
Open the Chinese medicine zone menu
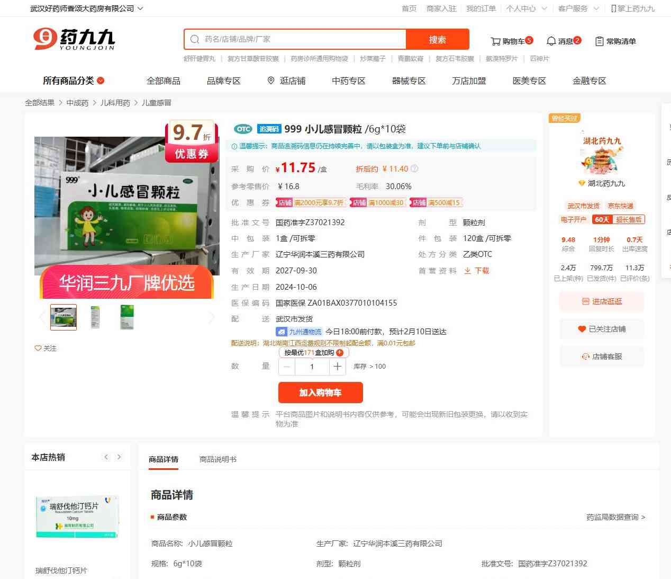coord(348,81)
